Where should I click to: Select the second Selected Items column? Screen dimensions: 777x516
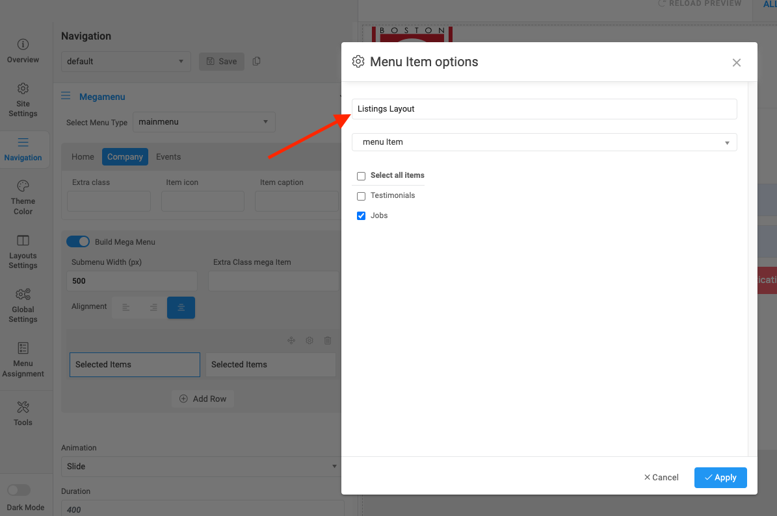coord(270,365)
